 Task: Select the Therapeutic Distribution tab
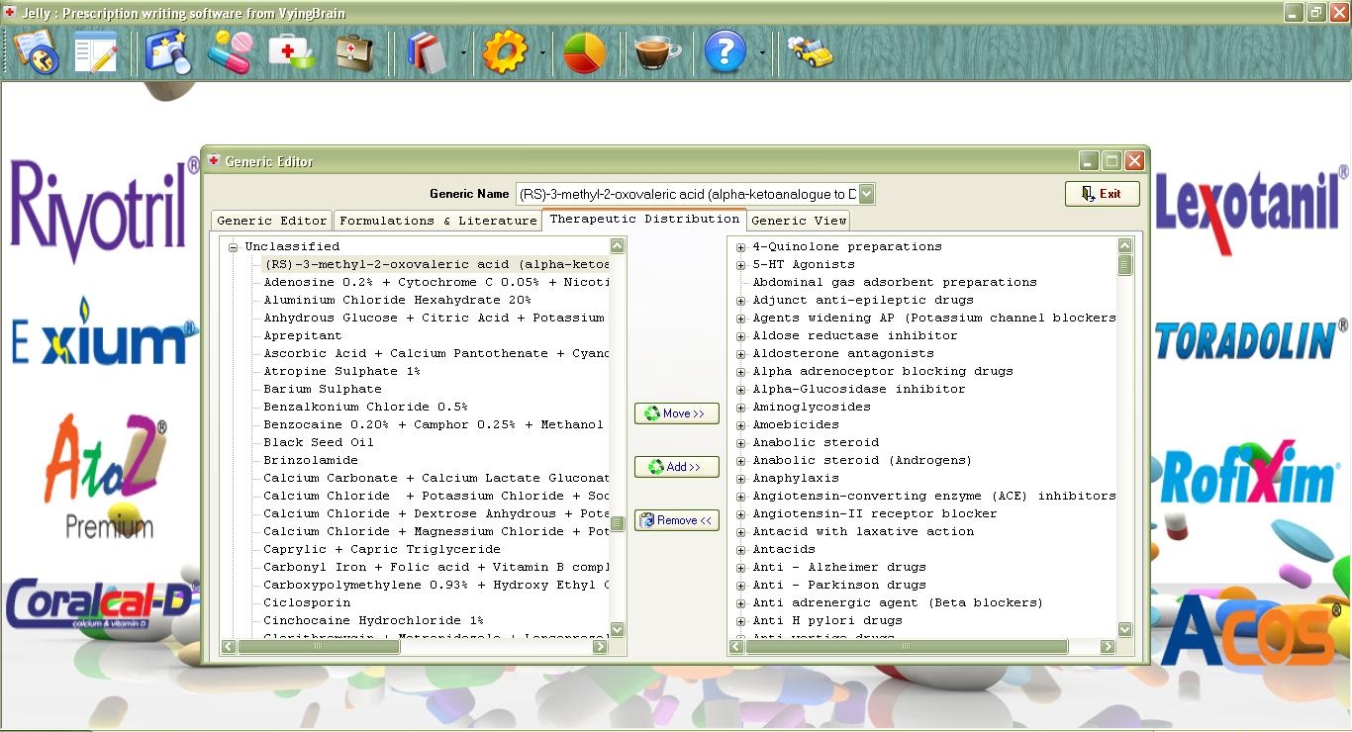644,219
